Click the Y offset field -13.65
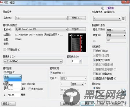Screen dimensions: 130x107 (x=14, y=95)
